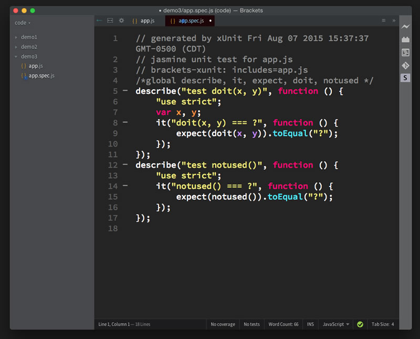Viewport: 420px width, 339px height.
Task: Click the double chevron overflow icon
Action: [x=394, y=20]
